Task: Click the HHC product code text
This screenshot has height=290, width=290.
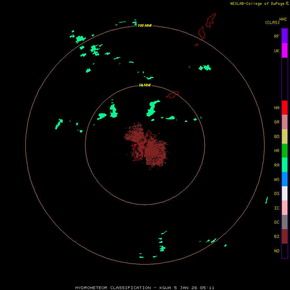Action: point(283,19)
